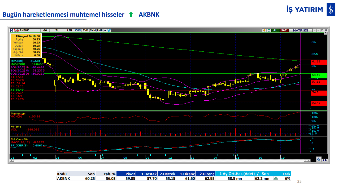This screenshot has width=338, height=183.
Task: Click the M logo icon in chart toolbar
Action: [12, 30]
